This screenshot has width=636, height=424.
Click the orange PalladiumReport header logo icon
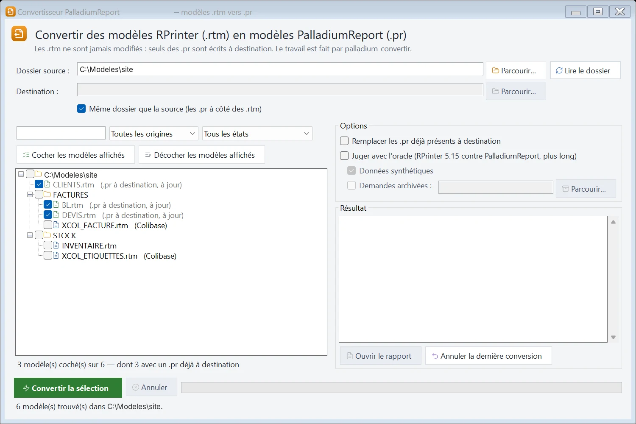pos(19,34)
